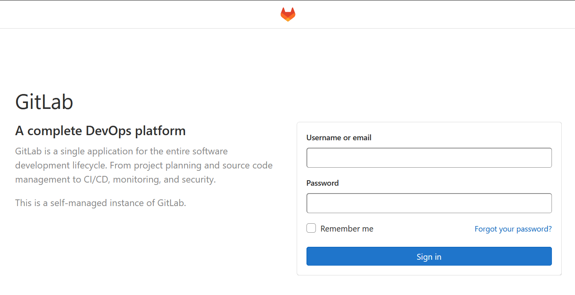Image resolution: width=575 pixels, height=295 pixels.
Task: Click the "A complete DevOps platform" subheading
Action: click(x=100, y=131)
